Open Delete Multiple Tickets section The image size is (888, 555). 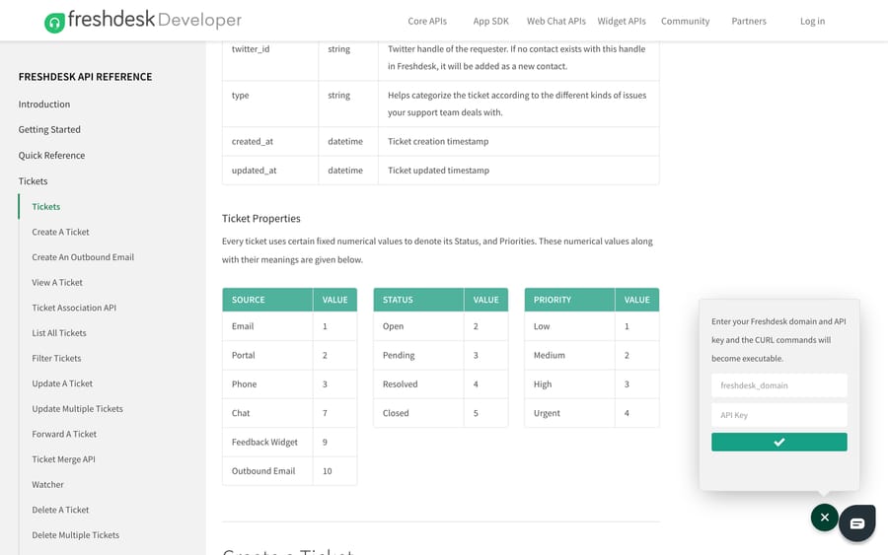pos(75,535)
